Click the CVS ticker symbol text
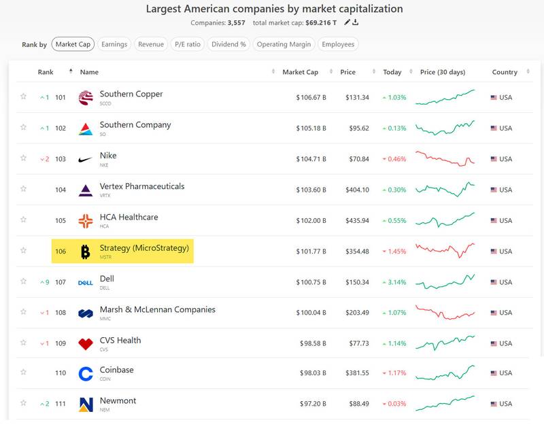This screenshot has width=544, height=431. point(104,349)
